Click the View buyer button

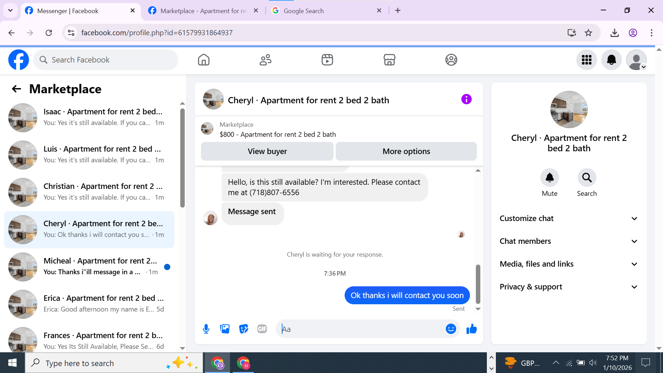(267, 151)
